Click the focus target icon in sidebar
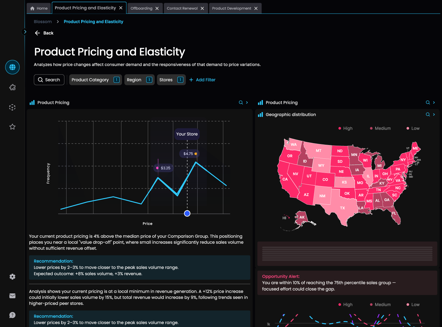 tap(12, 107)
